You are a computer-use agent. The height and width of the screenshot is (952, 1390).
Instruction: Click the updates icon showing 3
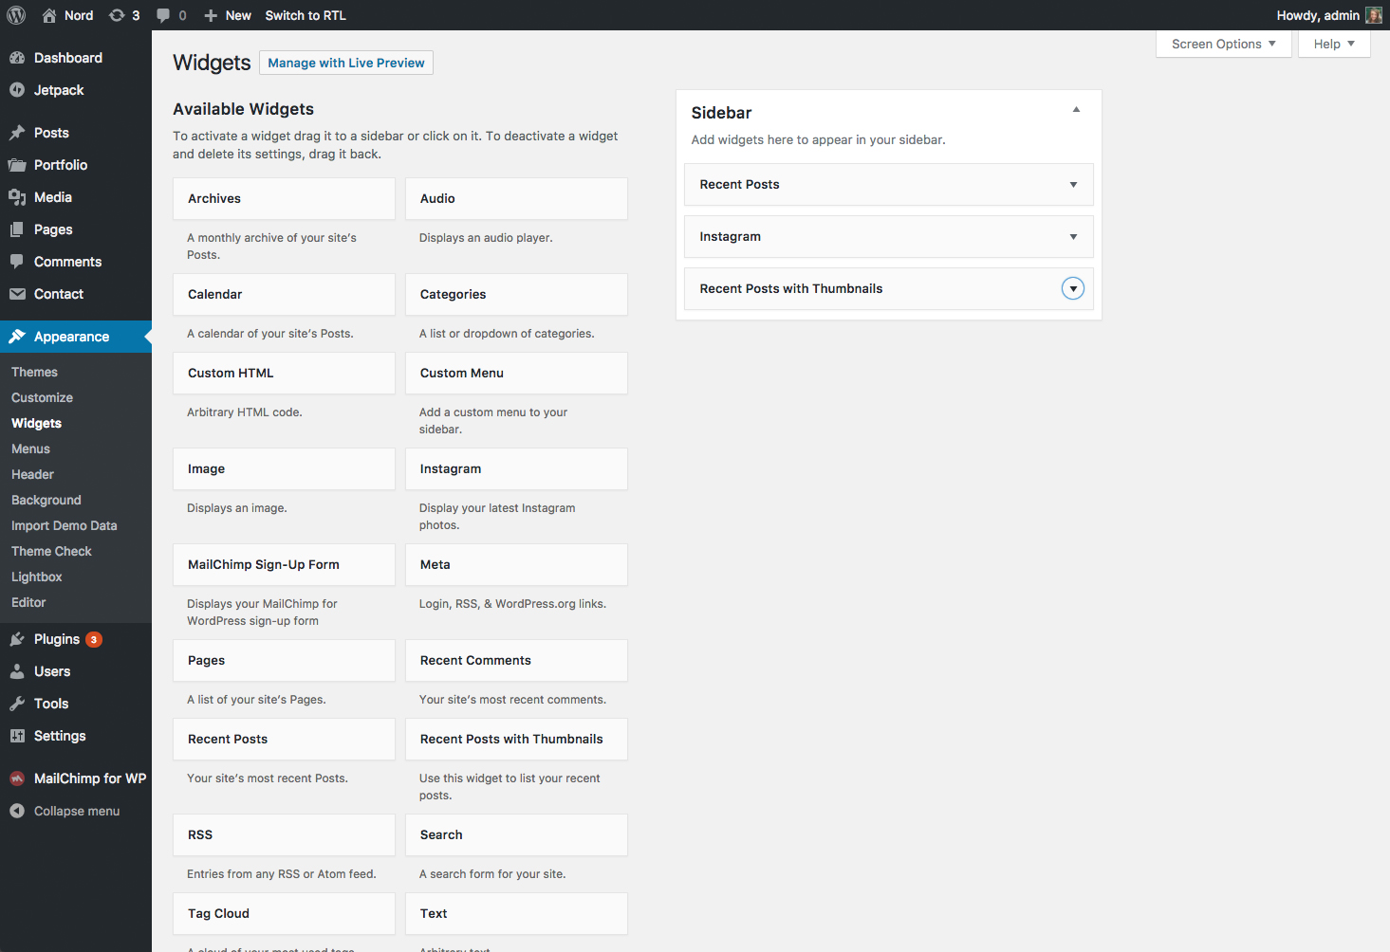(117, 15)
